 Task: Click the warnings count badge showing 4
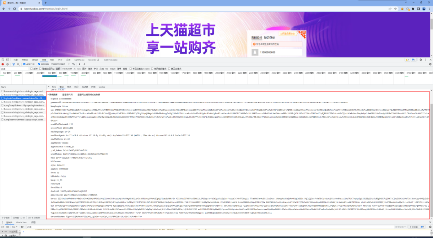click(x=407, y=60)
